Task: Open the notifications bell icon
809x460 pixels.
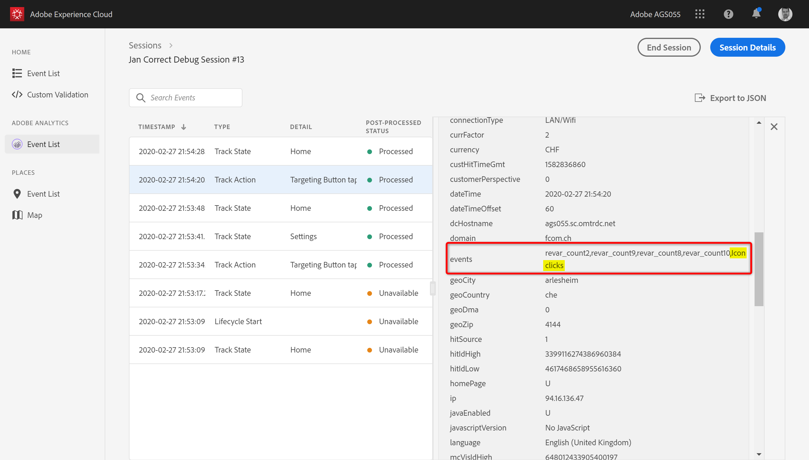Action: click(x=756, y=14)
